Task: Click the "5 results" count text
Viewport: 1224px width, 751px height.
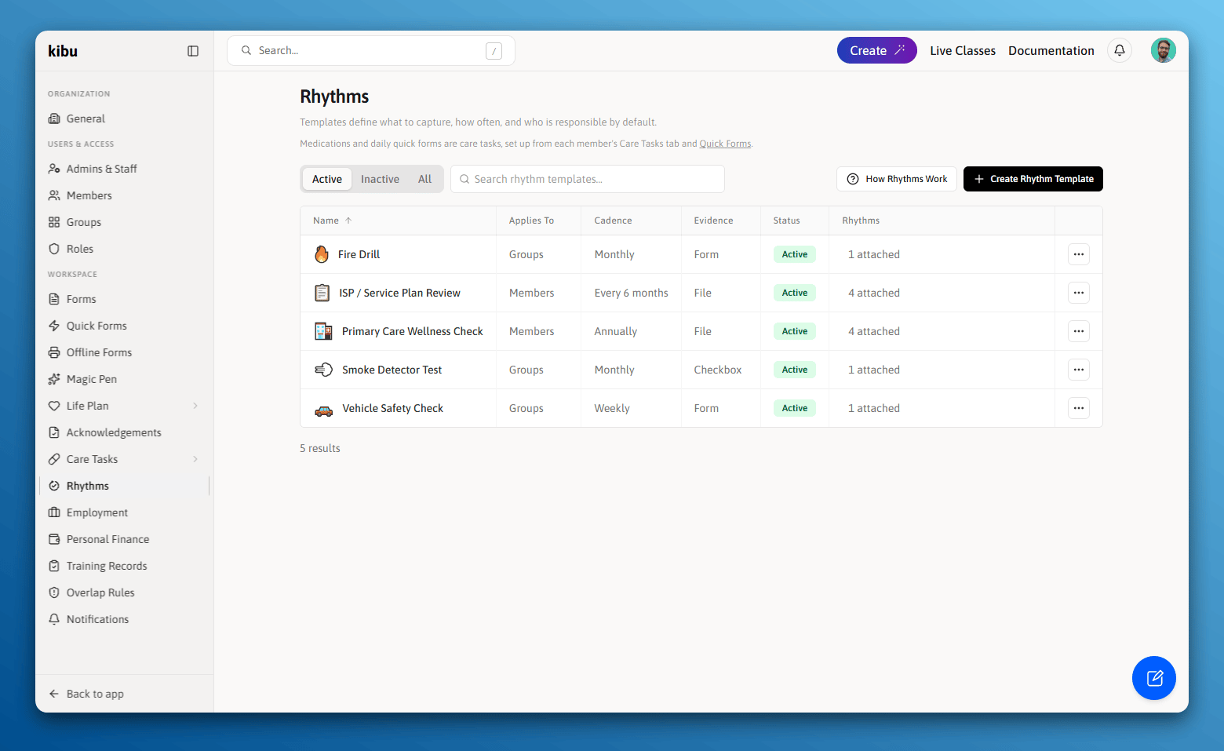Action: [x=320, y=448]
